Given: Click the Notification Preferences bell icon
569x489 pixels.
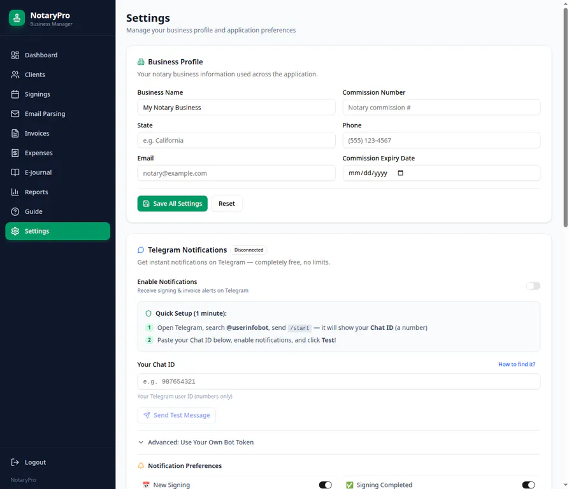Looking at the screenshot, I should click(141, 466).
